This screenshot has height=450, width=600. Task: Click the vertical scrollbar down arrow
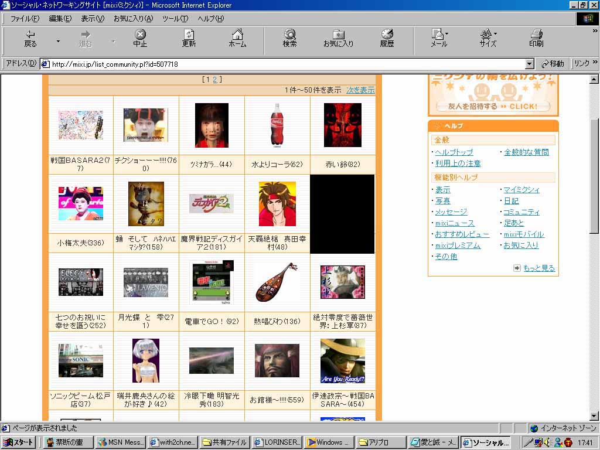coord(594,416)
